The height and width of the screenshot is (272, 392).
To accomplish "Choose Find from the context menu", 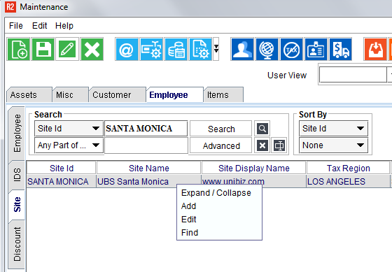I will [219, 233].
